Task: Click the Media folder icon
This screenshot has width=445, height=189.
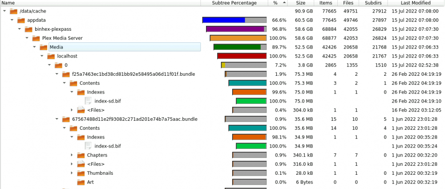Action: coord(44,47)
